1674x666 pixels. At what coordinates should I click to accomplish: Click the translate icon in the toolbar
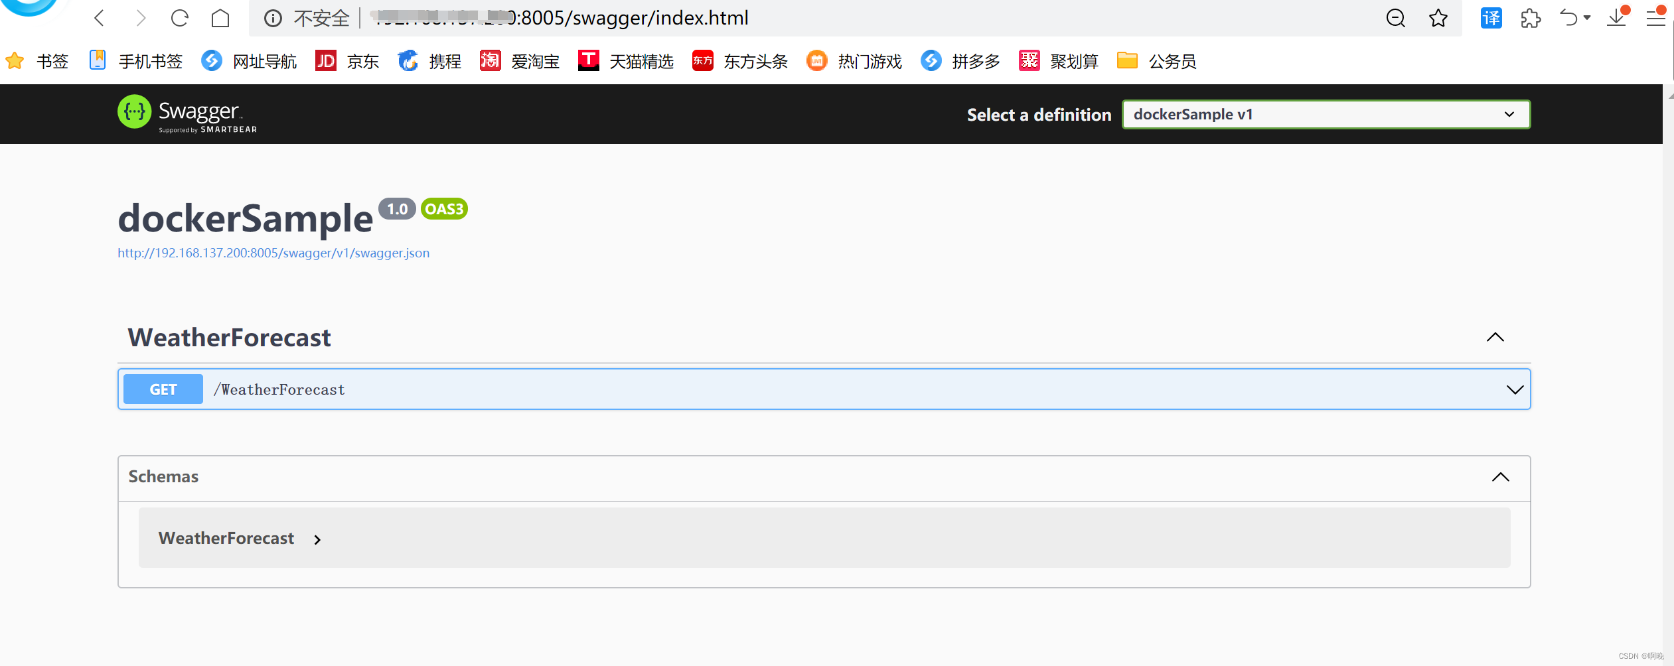(x=1490, y=18)
